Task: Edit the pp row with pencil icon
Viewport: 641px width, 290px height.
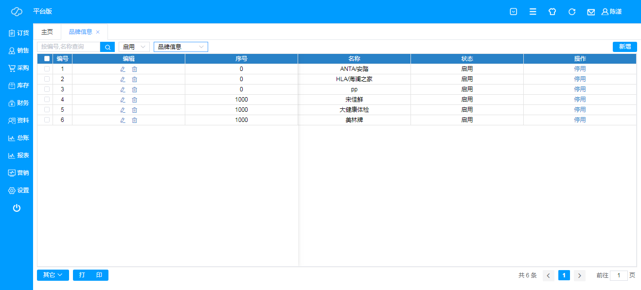Action: pos(123,89)
